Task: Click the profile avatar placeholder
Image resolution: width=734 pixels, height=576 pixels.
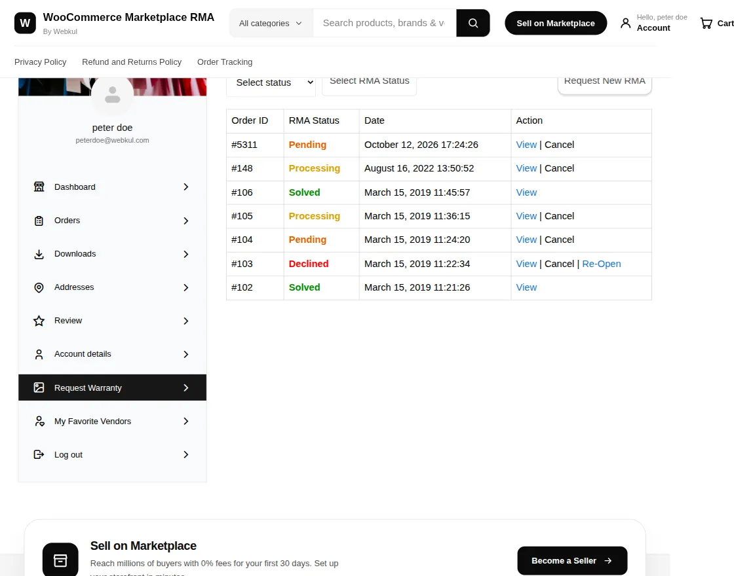Action: [112, 95]
